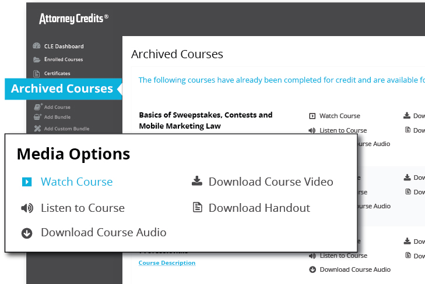425x284 pixels.
Task: Click the download tray icon beside Download Course Video
Action: [197, 181]
